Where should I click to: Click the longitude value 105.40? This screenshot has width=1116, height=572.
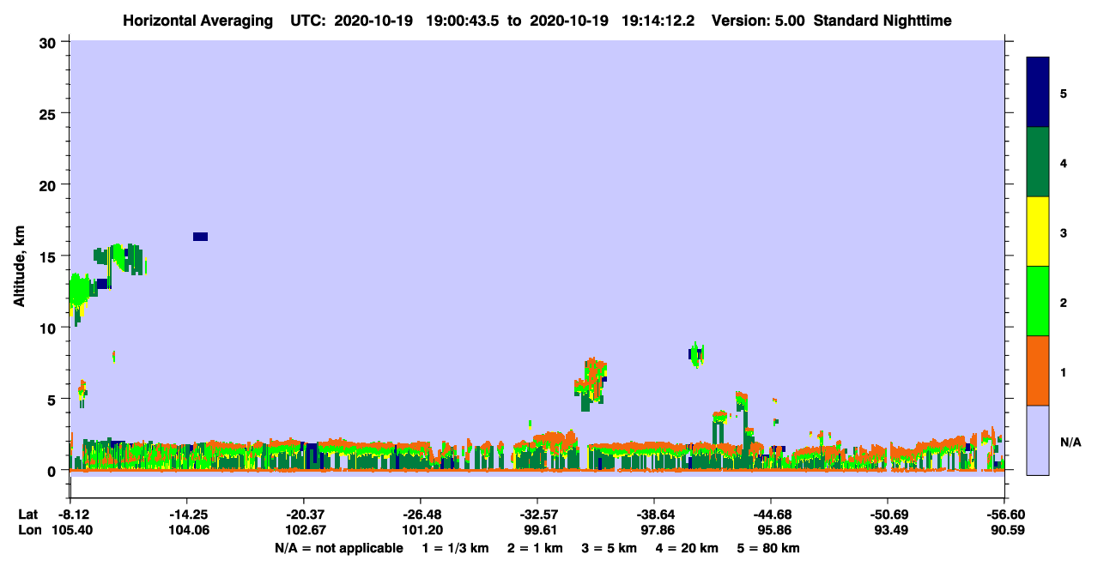click(70, 531)
